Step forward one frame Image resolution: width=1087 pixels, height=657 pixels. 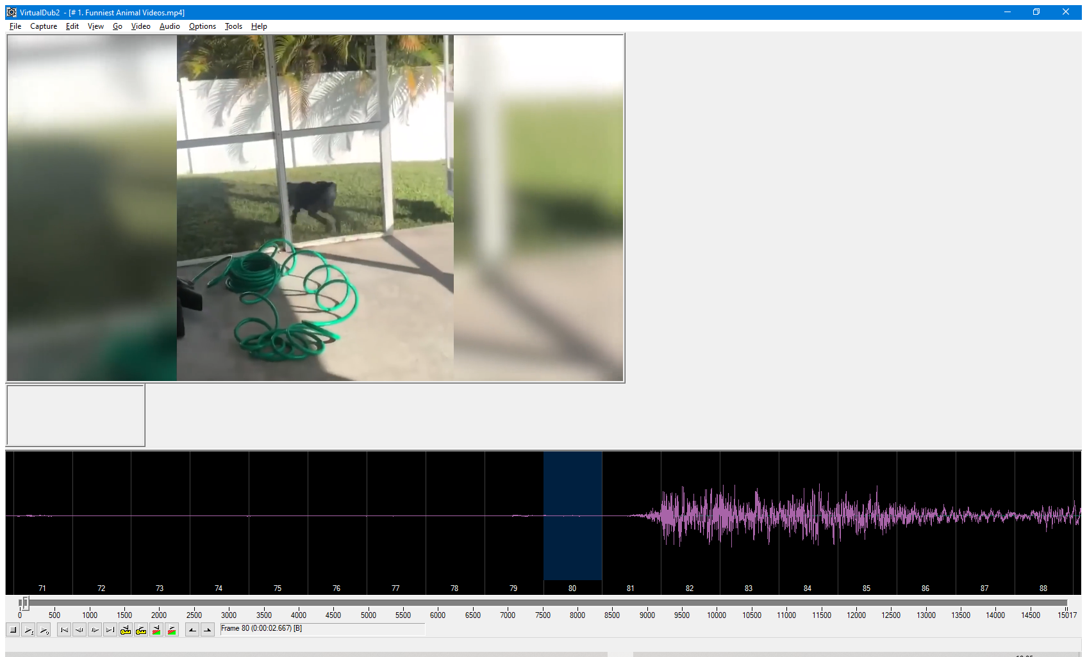(95, 630)
